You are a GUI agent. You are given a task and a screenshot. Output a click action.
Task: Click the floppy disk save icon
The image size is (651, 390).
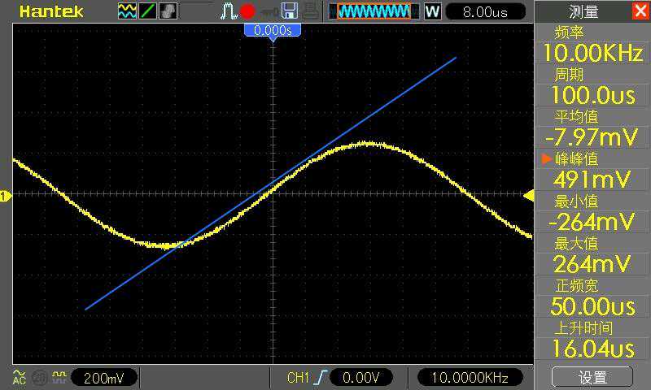[289, 11]
